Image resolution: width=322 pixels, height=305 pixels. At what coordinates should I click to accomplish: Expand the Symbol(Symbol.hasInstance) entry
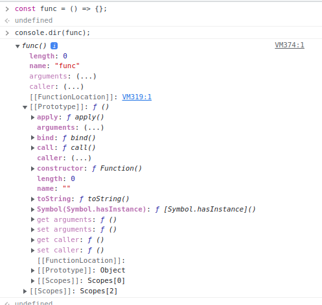click(32, 209)
